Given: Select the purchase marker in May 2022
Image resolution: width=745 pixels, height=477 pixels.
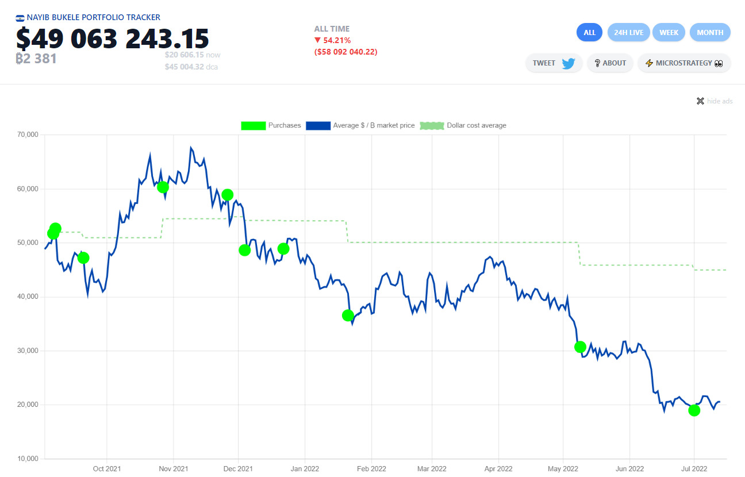Looking at the screenshot, I should 580,347.
